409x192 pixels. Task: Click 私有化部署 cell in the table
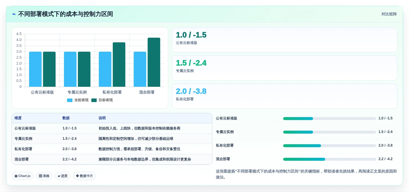(23, 149)
